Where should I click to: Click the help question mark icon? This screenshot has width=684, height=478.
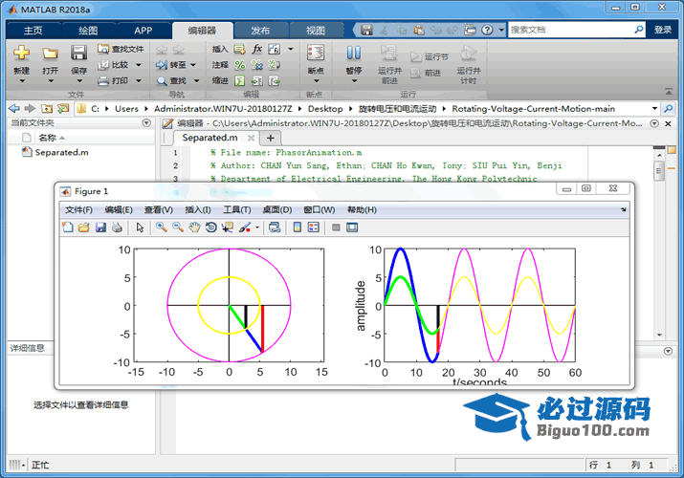[487, 30]
